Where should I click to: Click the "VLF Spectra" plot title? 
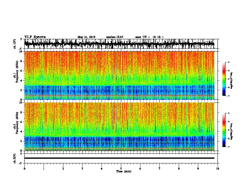pos(35,37)
